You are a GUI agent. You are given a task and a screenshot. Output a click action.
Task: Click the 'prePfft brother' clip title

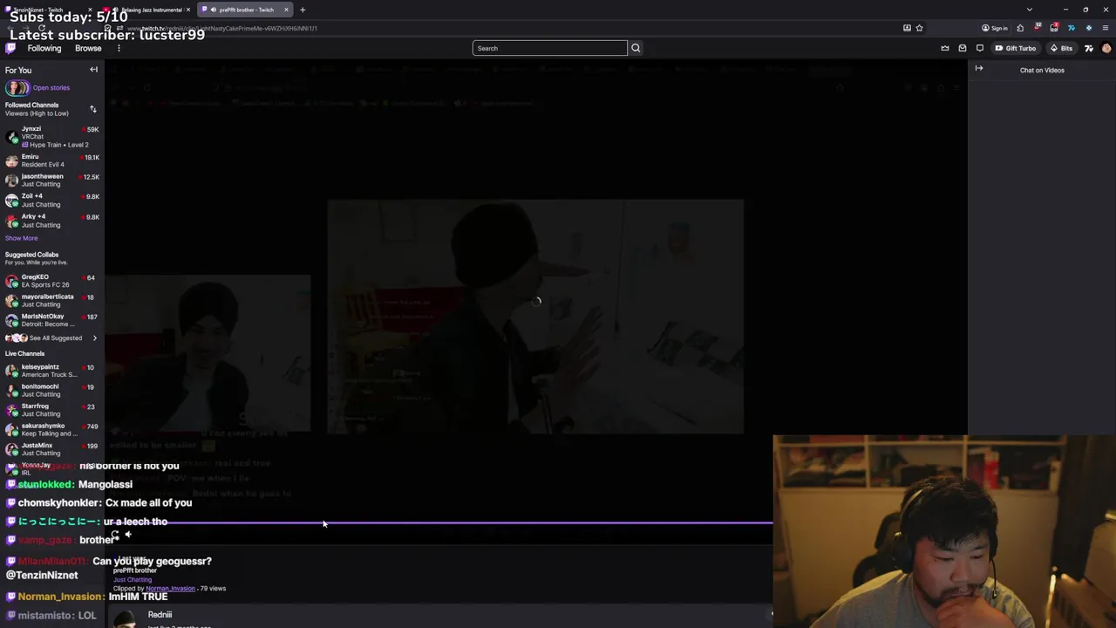[134, 570]
